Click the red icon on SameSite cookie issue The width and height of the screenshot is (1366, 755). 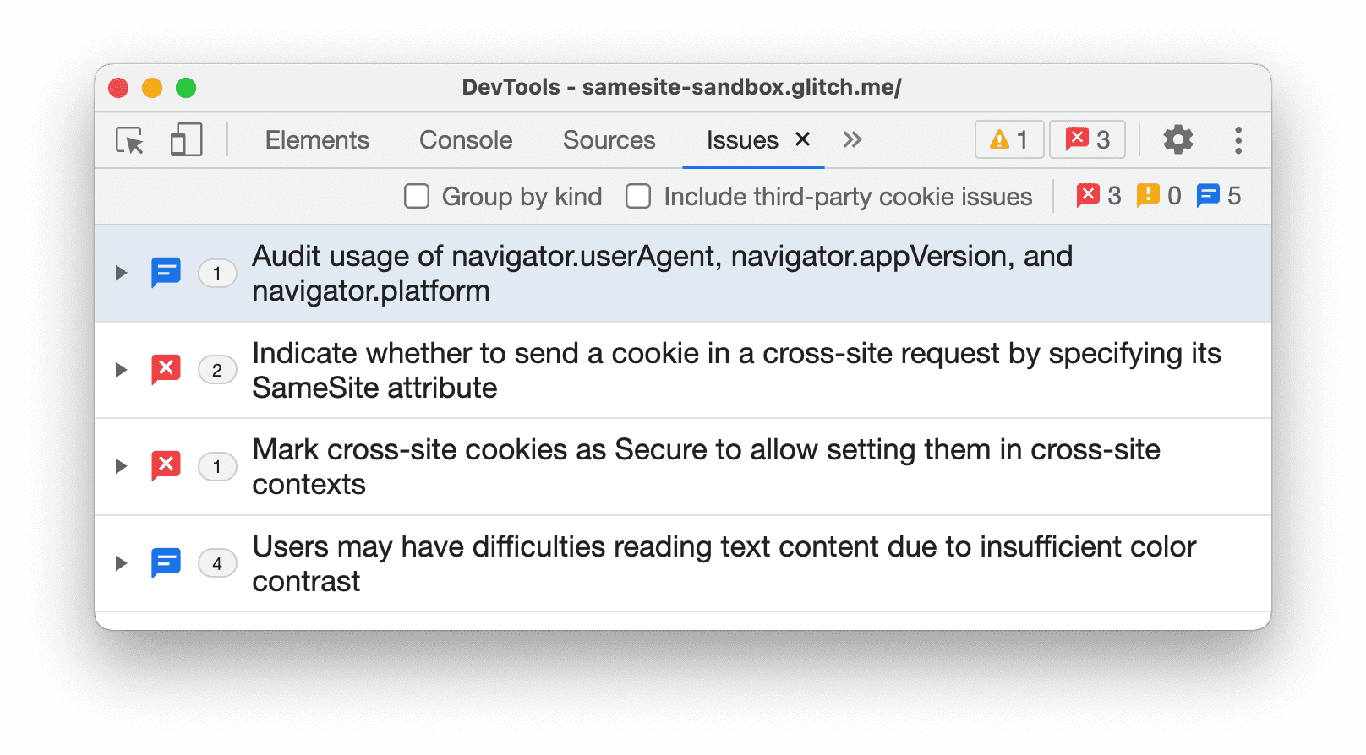[166, 369]
